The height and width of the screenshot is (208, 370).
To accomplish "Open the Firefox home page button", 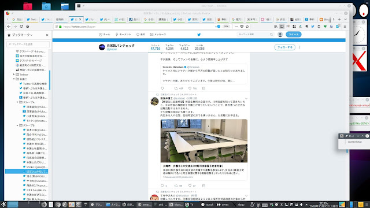I will [x=28, y=27].
